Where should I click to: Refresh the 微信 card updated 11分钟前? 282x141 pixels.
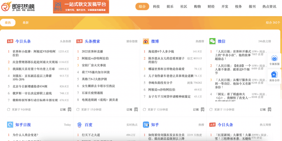(x=211, y=109)
